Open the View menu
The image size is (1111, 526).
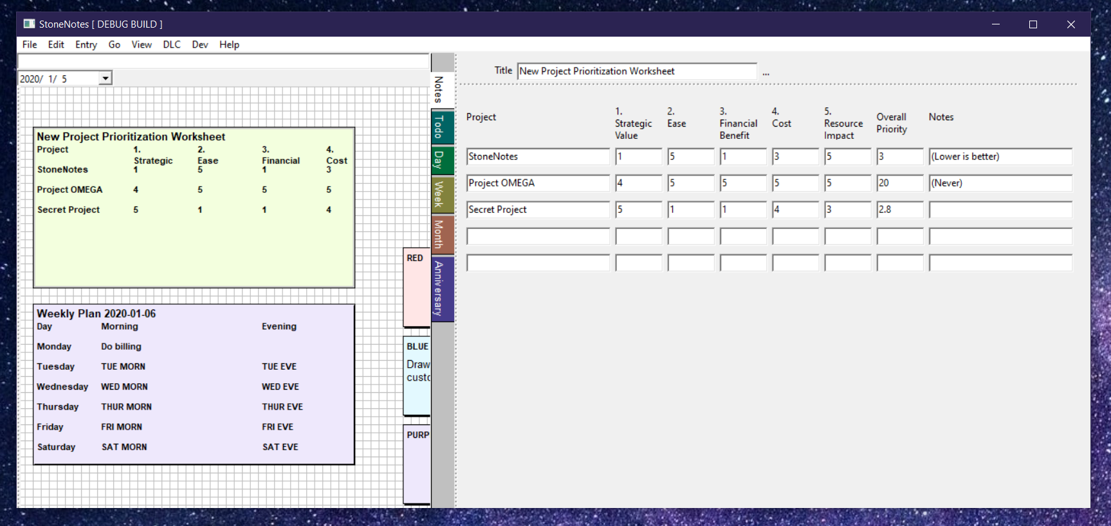tap(142, 44)
